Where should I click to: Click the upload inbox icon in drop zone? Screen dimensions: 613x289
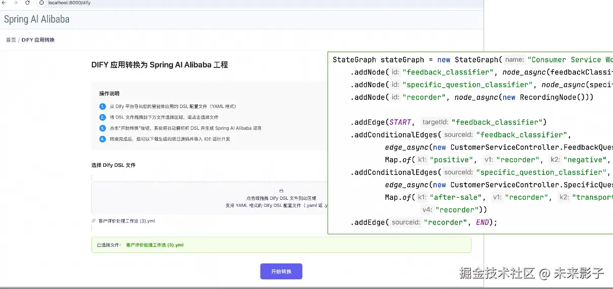coord(281,191)
